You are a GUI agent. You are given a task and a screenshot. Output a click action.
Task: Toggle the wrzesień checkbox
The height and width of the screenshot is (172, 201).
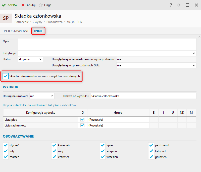(x=103, y=157)
